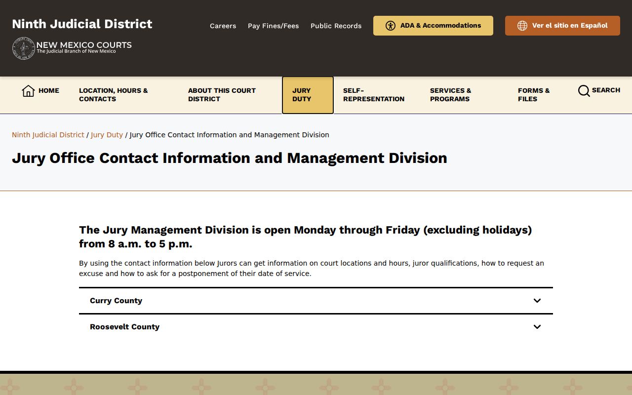Click the page heading Jury Office Contact Information
Image resolution: width=632 pixels, height=395 pixels.
(x=230, y=158)
